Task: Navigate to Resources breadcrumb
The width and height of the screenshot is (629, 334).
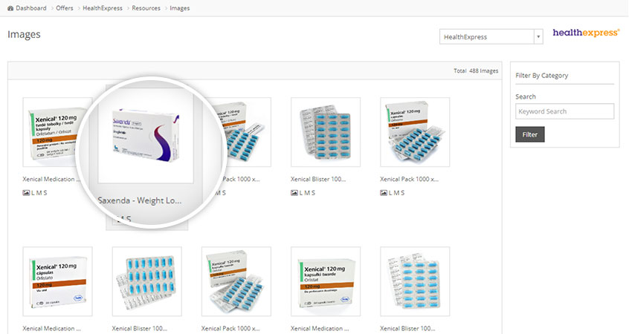Action: coord(146,8)
